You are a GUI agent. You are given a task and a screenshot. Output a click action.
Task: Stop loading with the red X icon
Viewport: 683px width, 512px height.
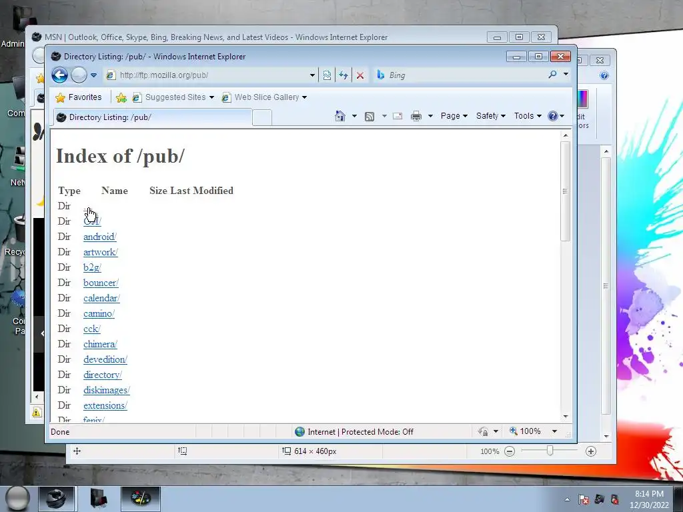[x=360, y=75]
